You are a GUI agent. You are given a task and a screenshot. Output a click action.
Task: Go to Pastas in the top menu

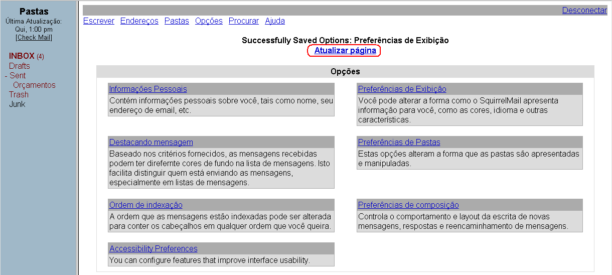tap(177, 21)
